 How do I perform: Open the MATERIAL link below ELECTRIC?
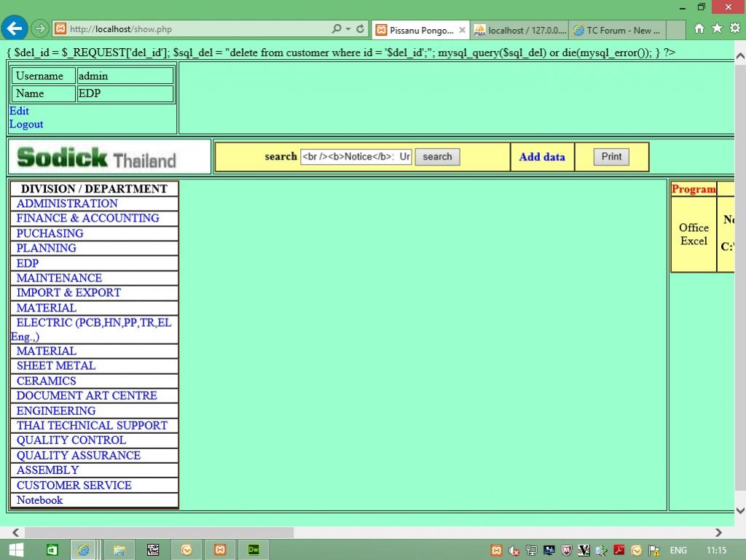tap(46, 351)
